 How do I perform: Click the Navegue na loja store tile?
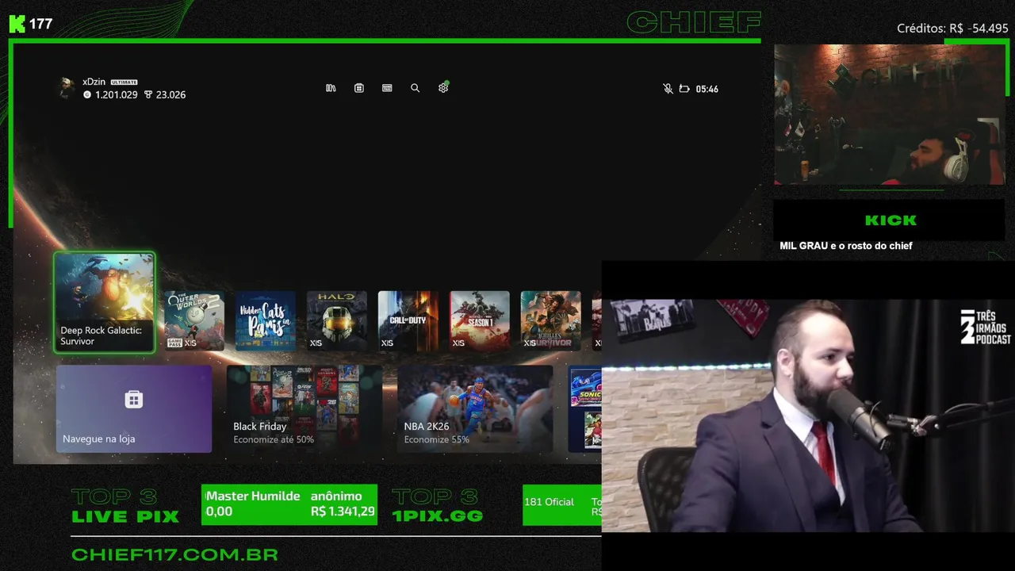tap(134, 408)
